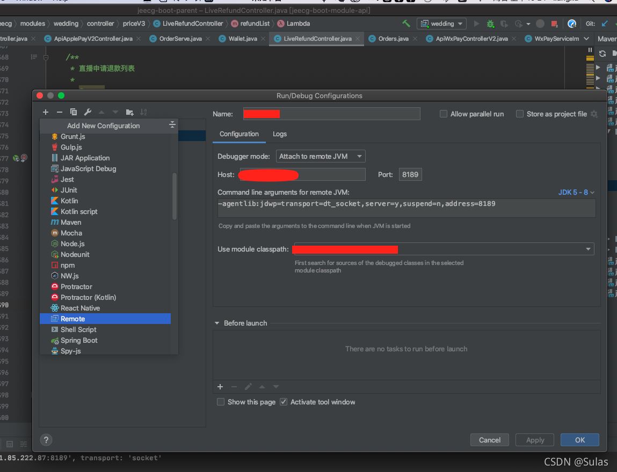Switch to Configuration tab

click(x=239, y=134)
